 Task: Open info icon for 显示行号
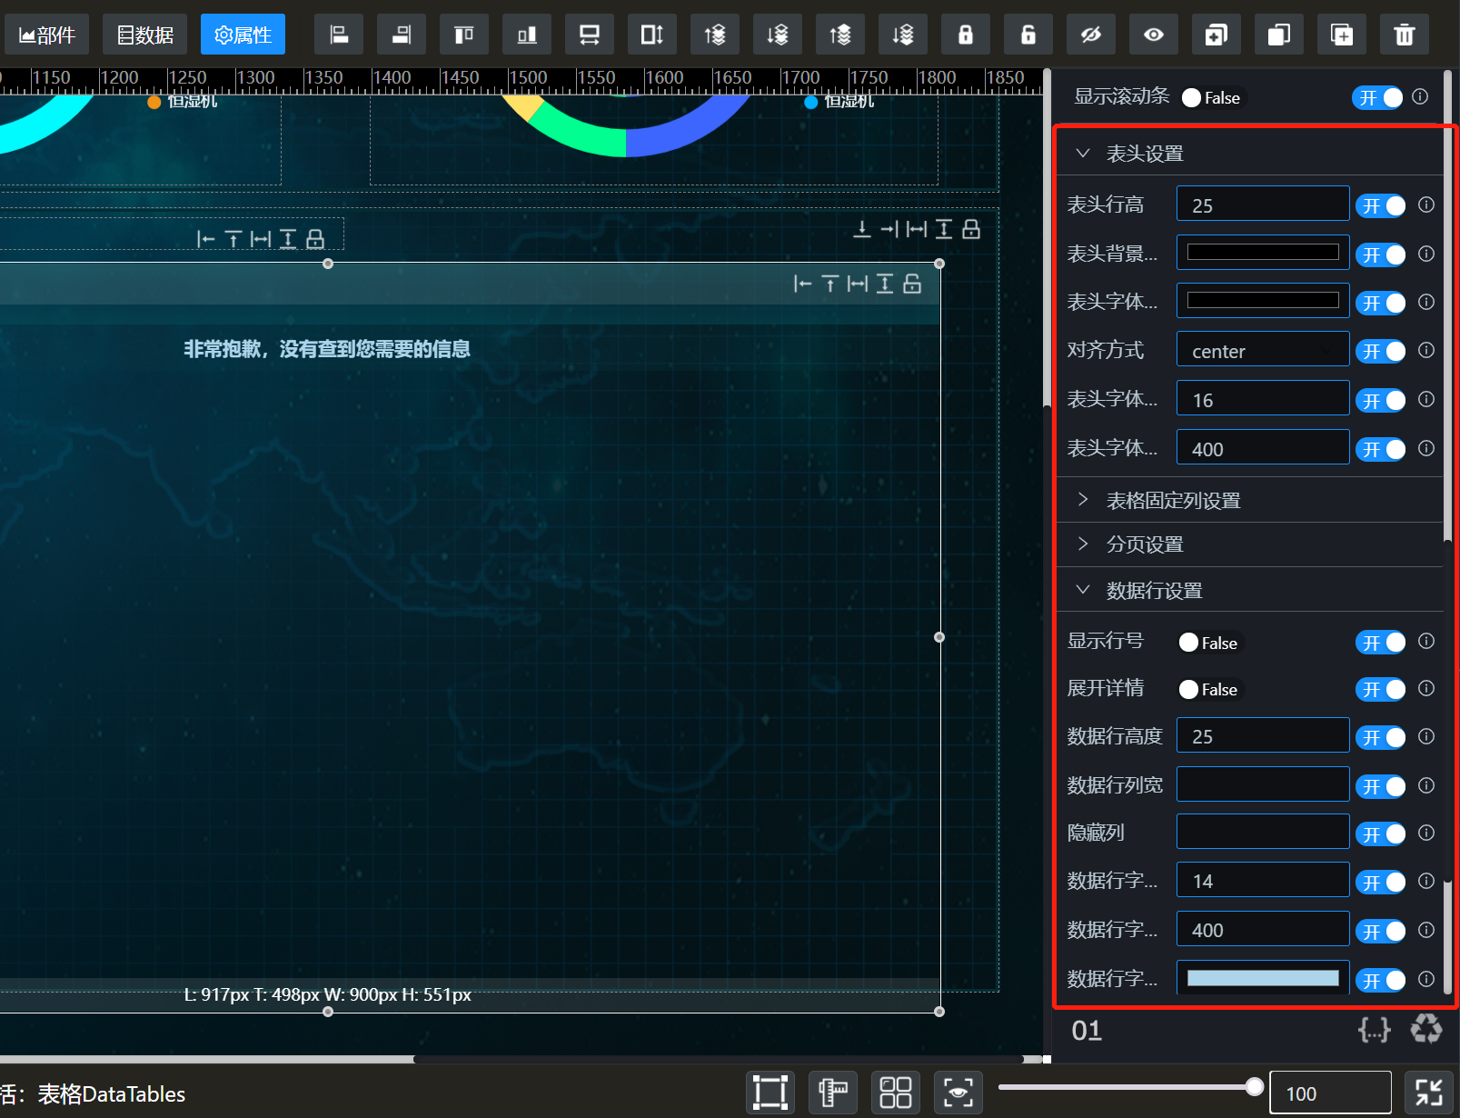(1426, 641)
